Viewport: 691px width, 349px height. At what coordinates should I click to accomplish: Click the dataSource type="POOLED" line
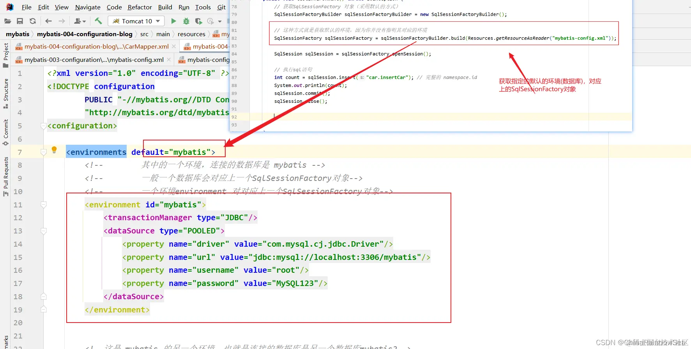pyautogui.click(x=164, y=231)
